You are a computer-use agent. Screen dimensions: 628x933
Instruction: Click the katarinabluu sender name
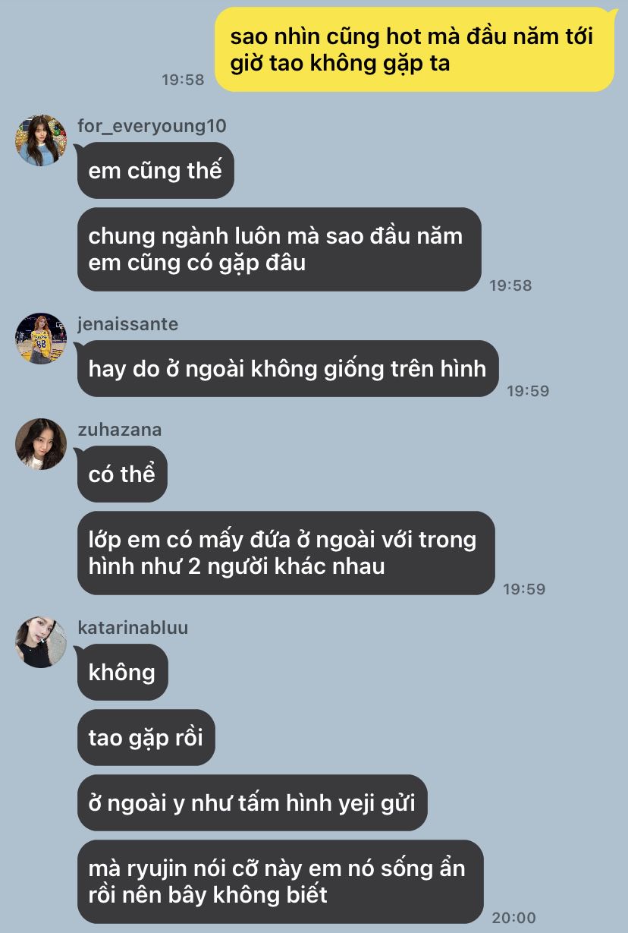click(x=133, y=628)
